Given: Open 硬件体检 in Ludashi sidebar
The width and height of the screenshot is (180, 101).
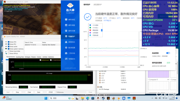Looking at the screenshot, I should coord(70,20).
